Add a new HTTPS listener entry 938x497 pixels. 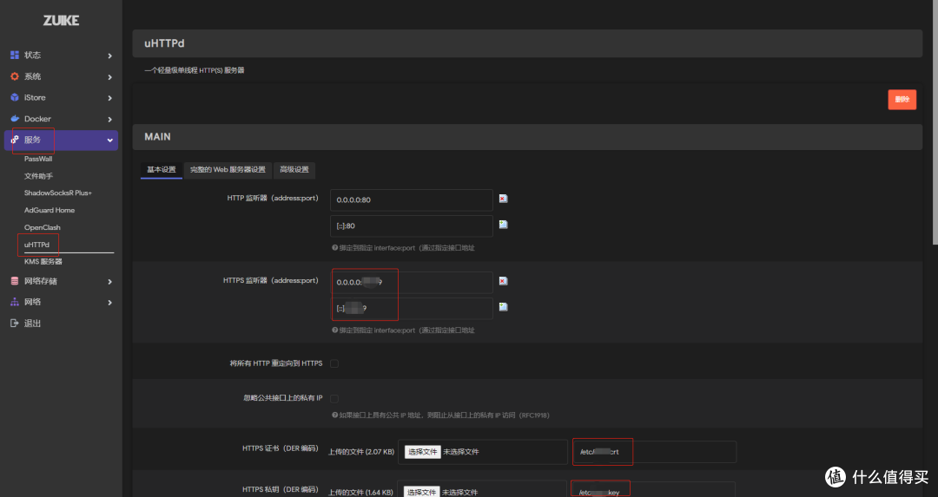click(x=503, y=307)
